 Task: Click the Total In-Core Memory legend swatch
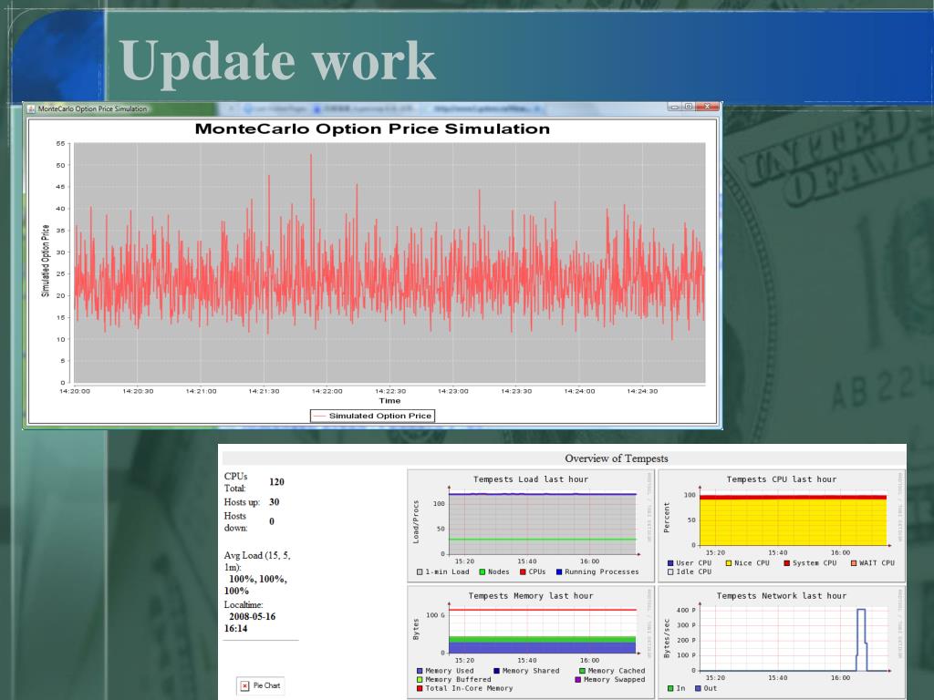point(420,689)
